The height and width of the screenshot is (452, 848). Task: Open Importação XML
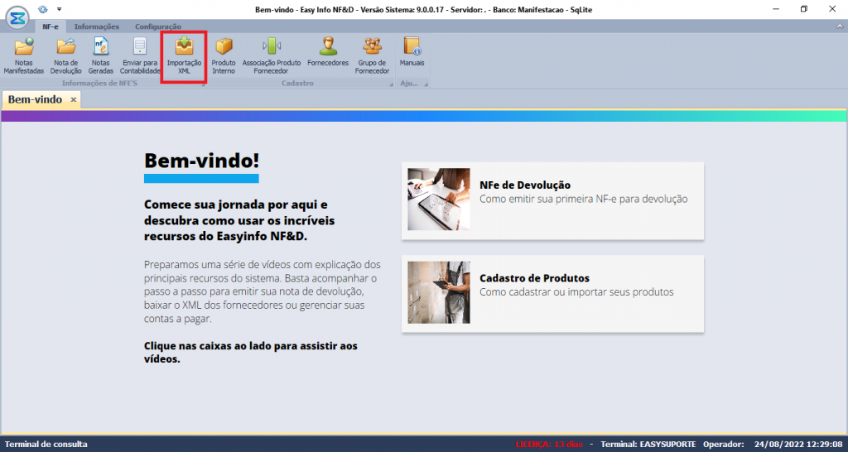[x=184, y=56]
